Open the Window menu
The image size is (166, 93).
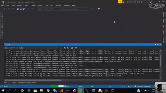click(67, 5)
